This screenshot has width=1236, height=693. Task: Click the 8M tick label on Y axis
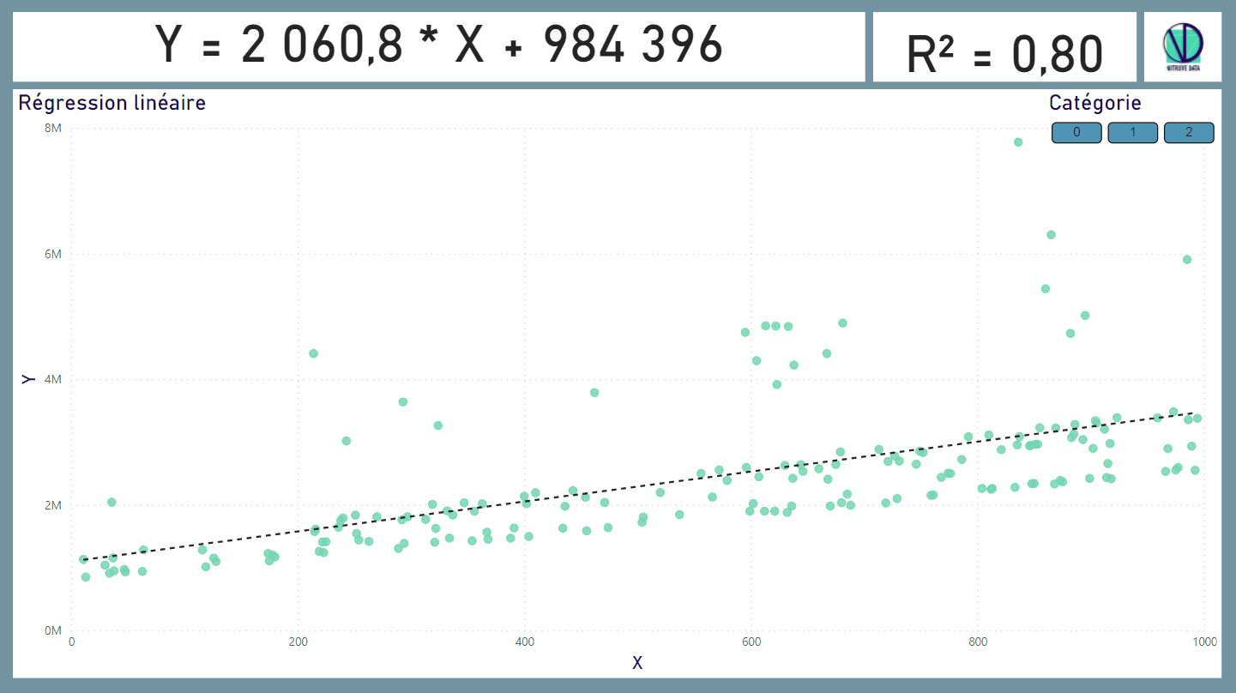(x=53, y=127)
